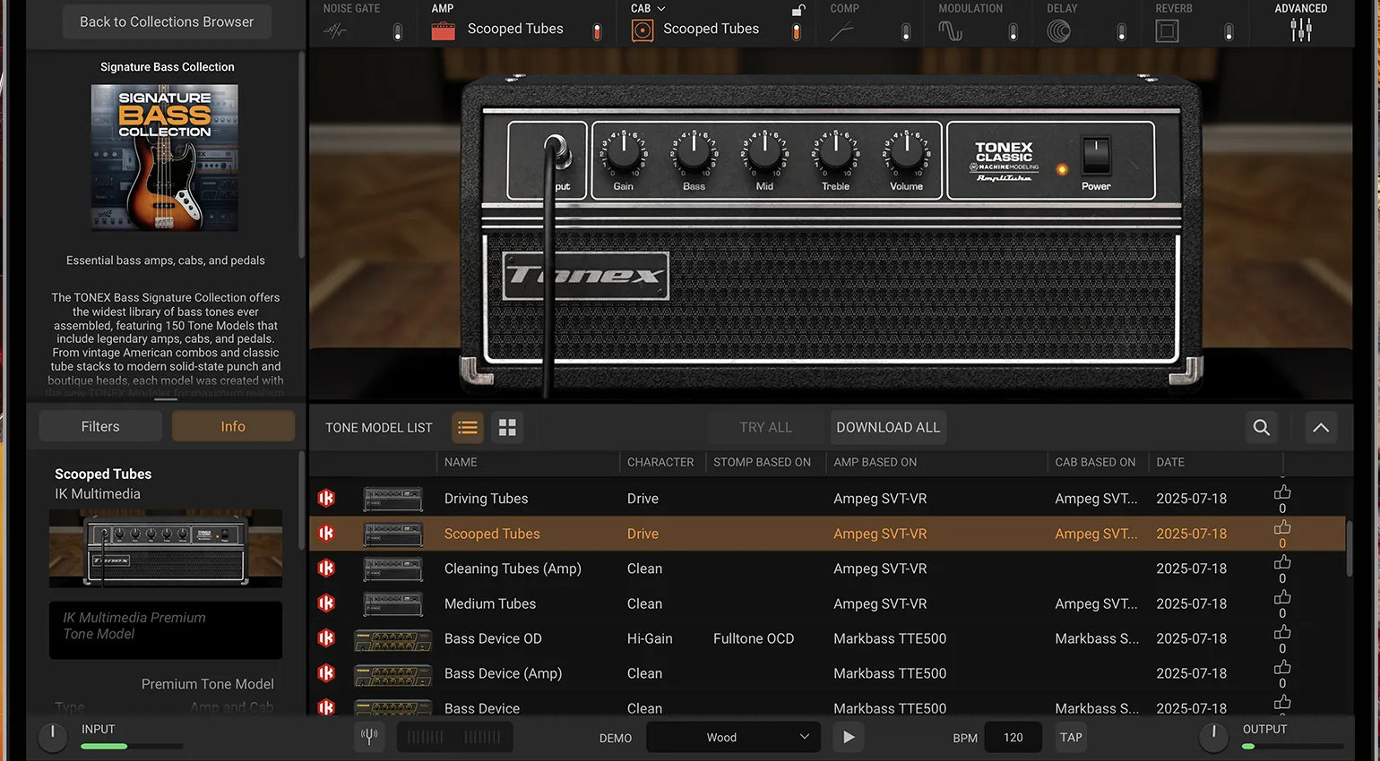
Task: Select the CAB speaker icon
Action: pos(643,31)
